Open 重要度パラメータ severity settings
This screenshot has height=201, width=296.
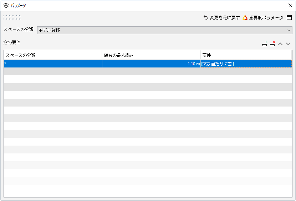tap(263, 18)
